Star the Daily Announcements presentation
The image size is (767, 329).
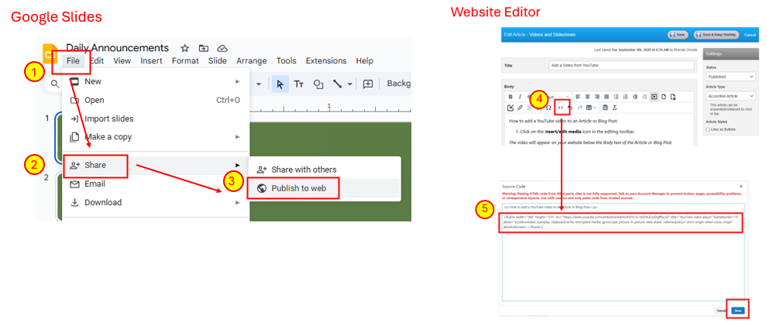click(185, 48)
